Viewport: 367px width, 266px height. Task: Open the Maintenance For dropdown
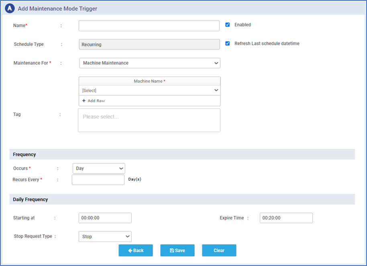click(x=150, y=63)
